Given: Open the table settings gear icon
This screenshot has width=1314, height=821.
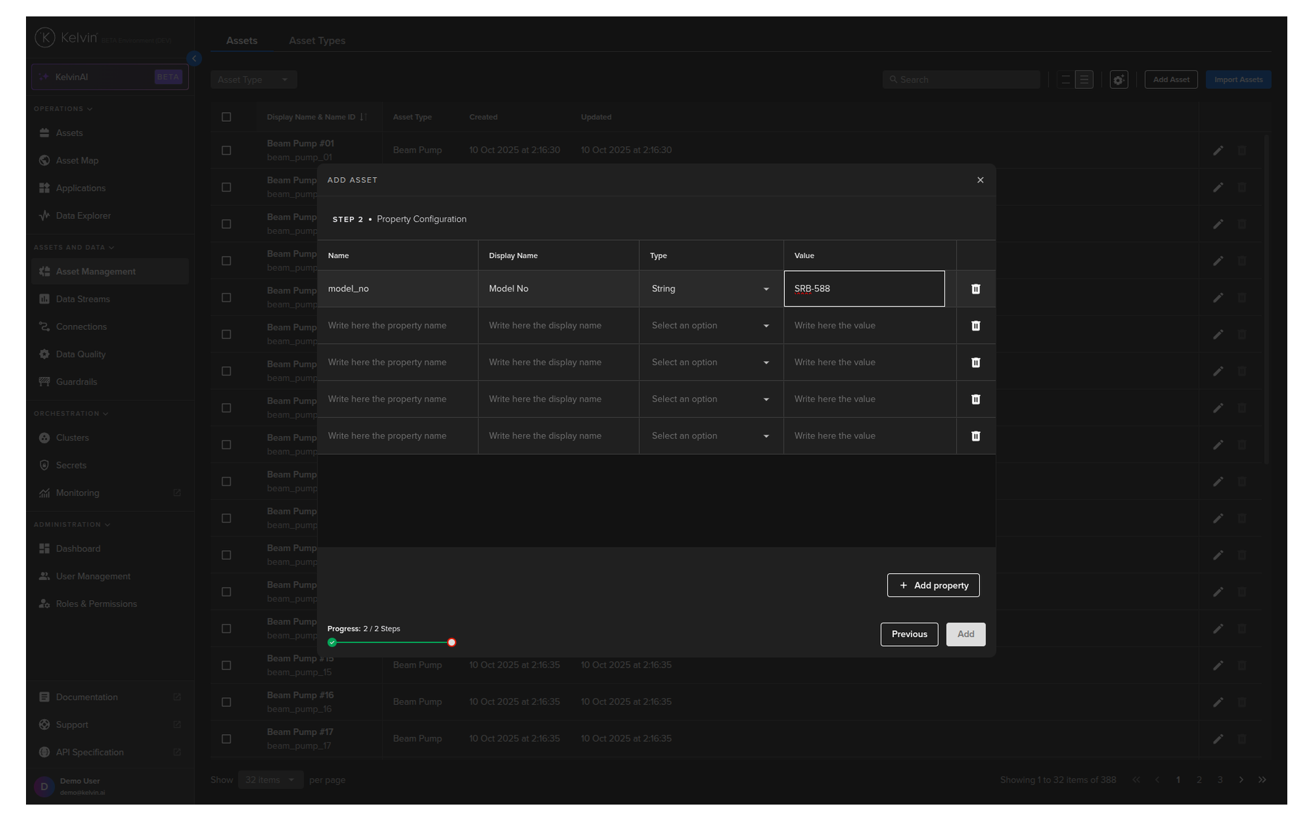Looking at the screenshot, I should coord(1118,80).
